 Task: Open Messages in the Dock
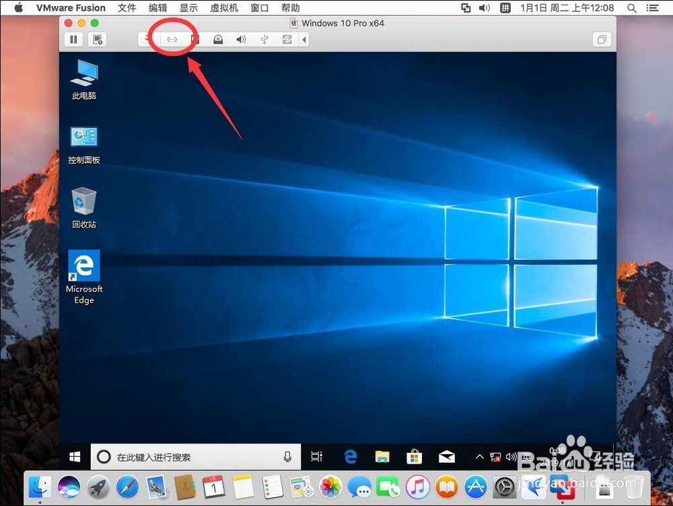[359, 487]
